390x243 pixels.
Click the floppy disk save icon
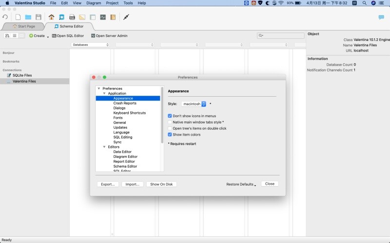pos(39,17)
